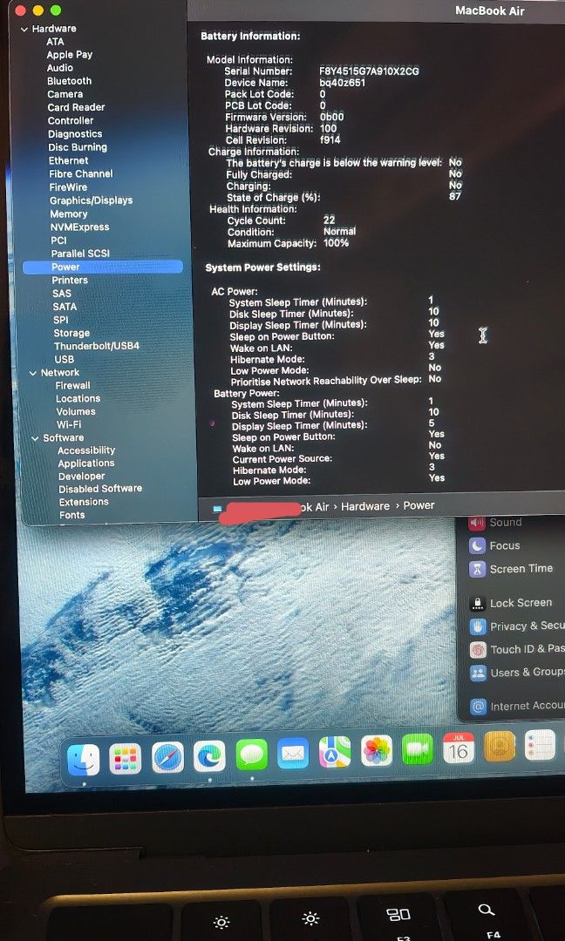
Task: Click the Privacy & Security hand icon
Action: [478, 626]
